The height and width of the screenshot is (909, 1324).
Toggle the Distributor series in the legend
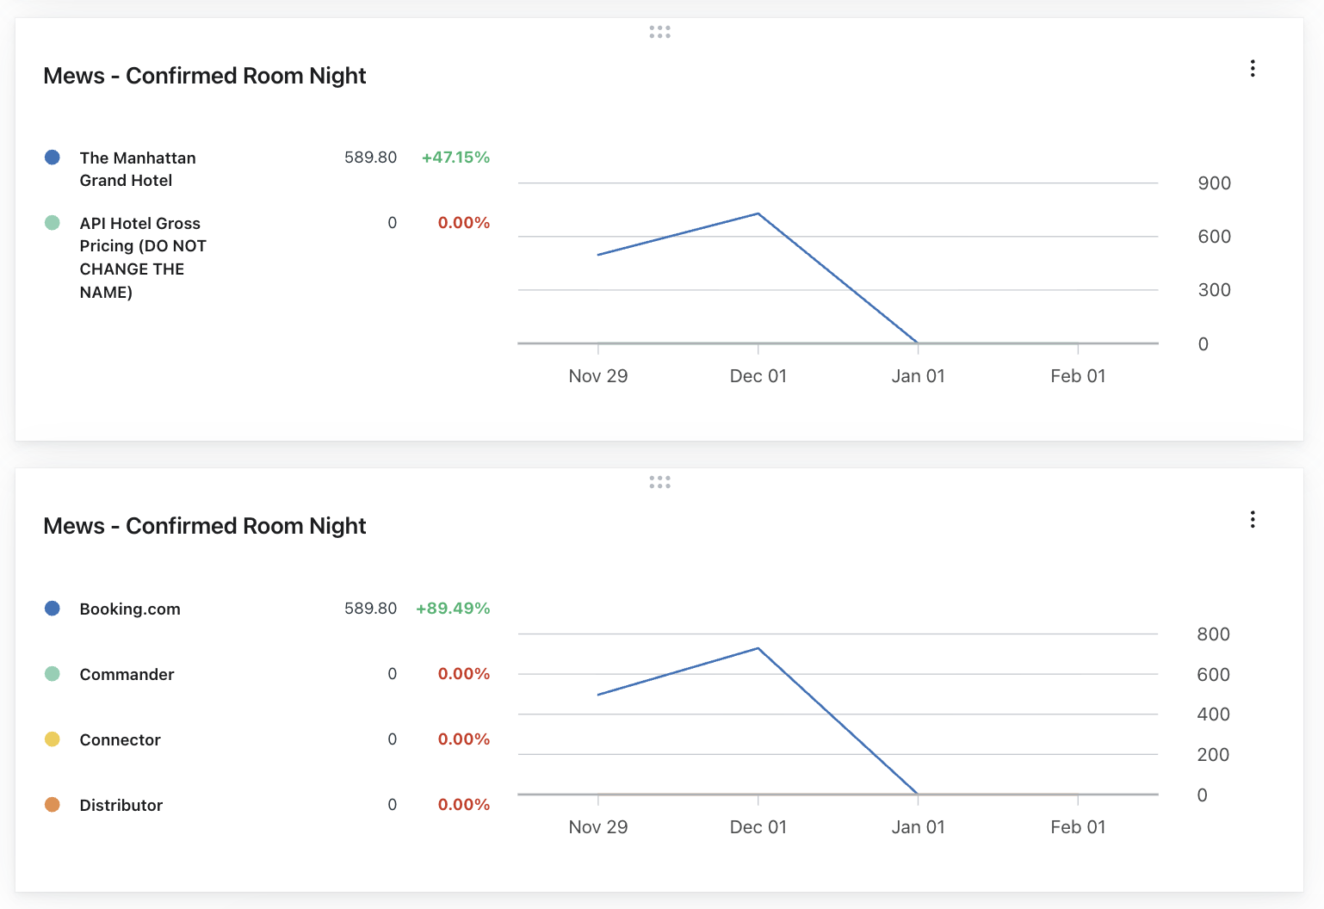[121, 805]
